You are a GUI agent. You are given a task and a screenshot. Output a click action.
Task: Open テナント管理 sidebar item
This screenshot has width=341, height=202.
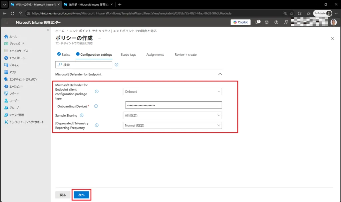point(14,115)
